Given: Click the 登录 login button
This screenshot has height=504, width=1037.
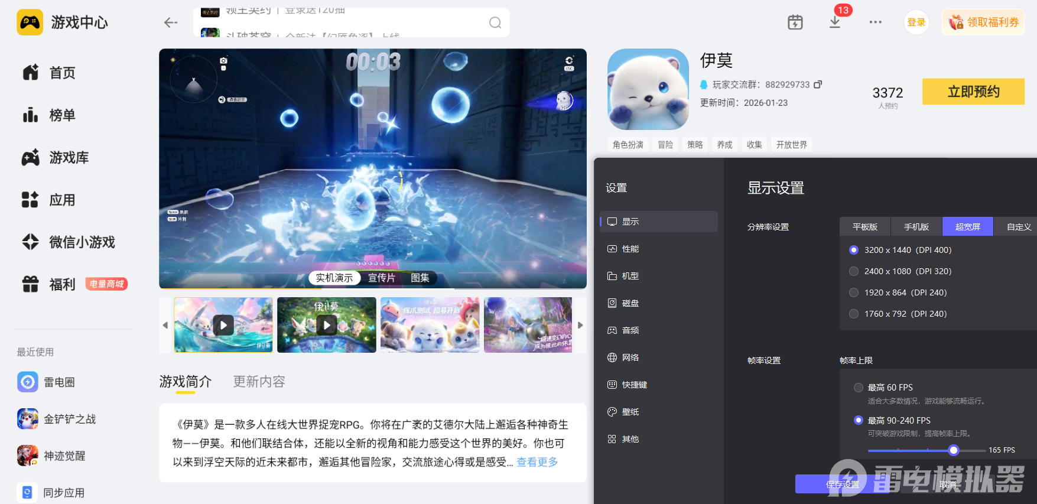Looking at the screenshot, I should coord(916,22).
